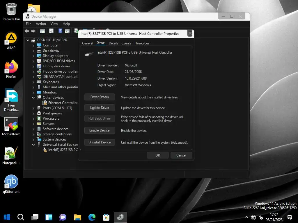The width and height of the screenshot is (298, 223).
Task: Click the Forward arrow in Device Manager toolbar
Action: click(33, 31)
